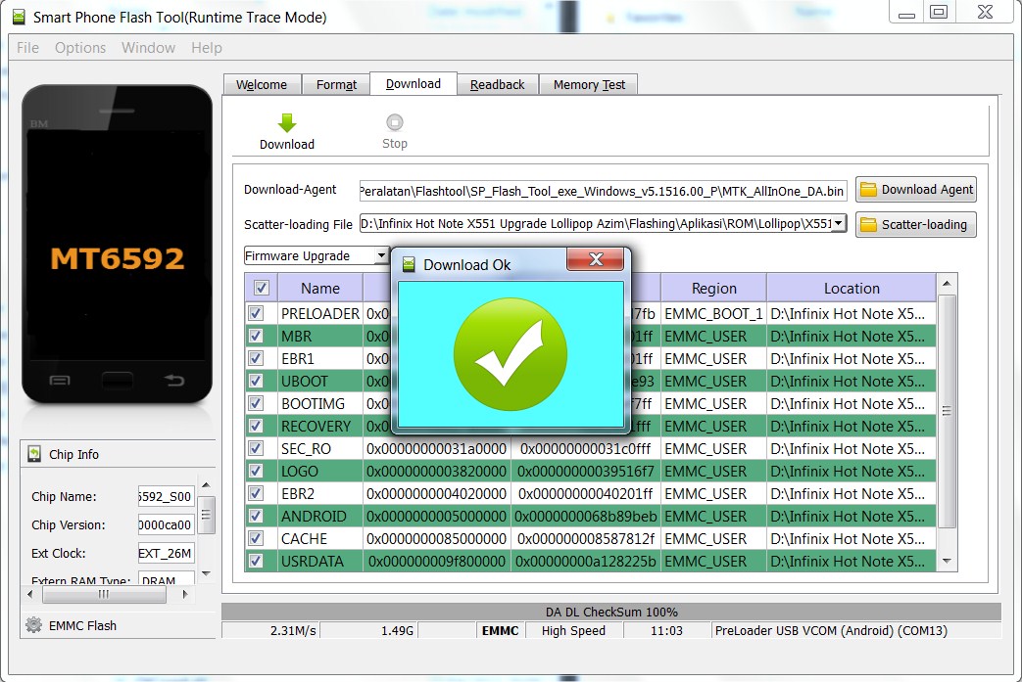This screenshot has width=1022, height=682.
Task: Click the EMMC Flash panel icon
Action: [x=34, y=625]
